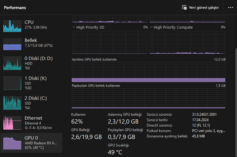Click the High Priority Compute graph area
Image resolution: width=237 pixels, height=157 pixels.
[187, 42]
